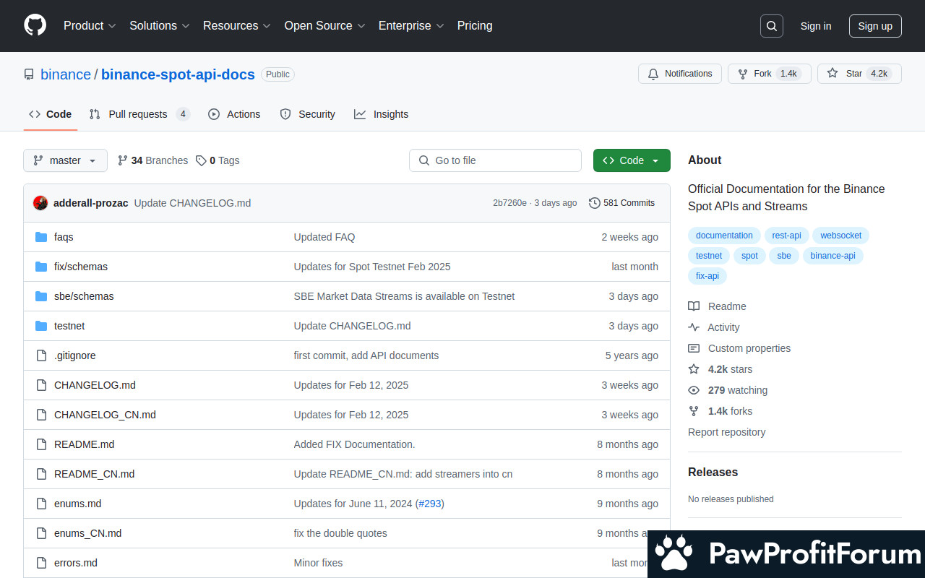
Task: Click the faqs folder icon
Action: 41,237
